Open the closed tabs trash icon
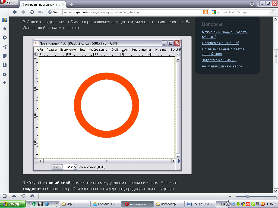This screenshot has height=208, width=278. point(252,4)
